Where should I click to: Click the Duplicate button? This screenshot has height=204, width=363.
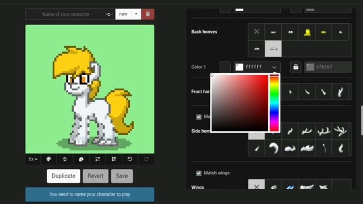[x=64, y=176]
